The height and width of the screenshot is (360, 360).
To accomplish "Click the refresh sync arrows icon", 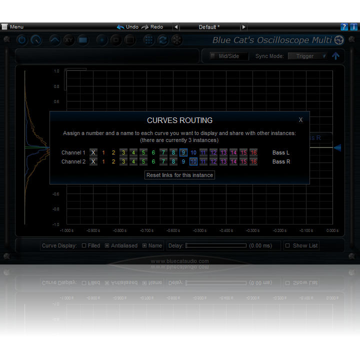I will tap(163, 40).
